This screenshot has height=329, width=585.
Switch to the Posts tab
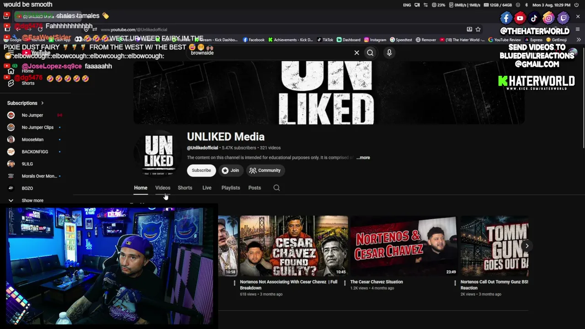255,188
